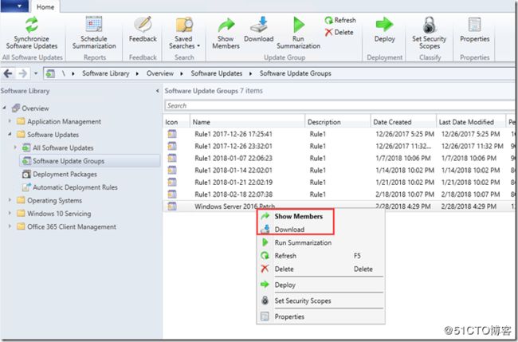Select the Home ribbon tab
Viewport: 518px width, 342px height.
pos(45,7)
